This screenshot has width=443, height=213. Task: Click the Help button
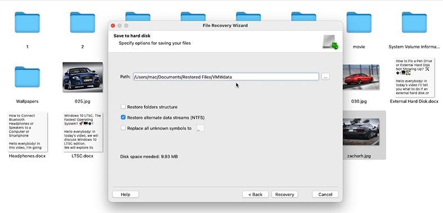click(125, 194)
